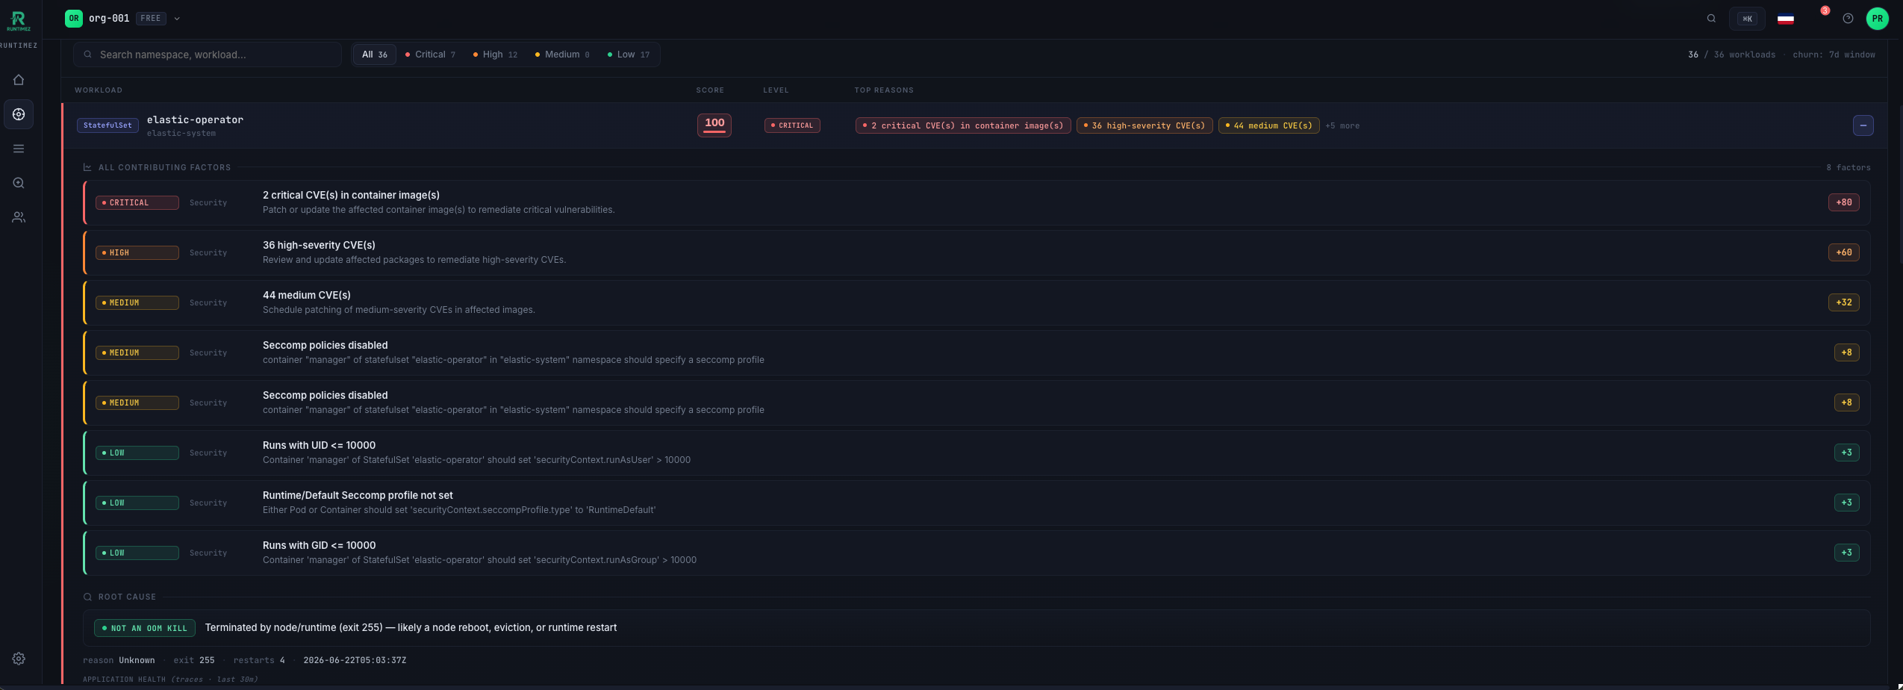Open the list lines sidebar icon
Screen dimensions: 1903x690
click(19, 149)
